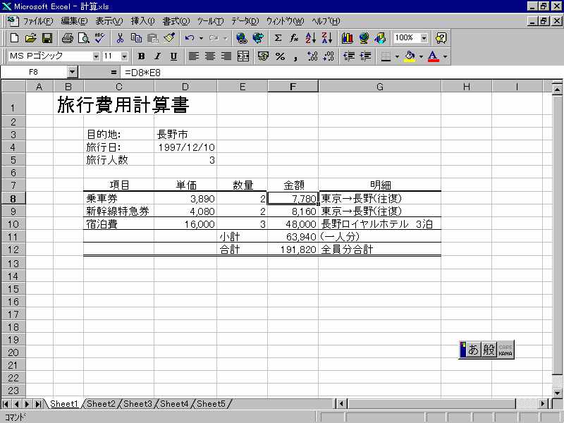Click the Sort Ascending icon
The height and width of the screenshot is (423, 564).
coord(310,38)
